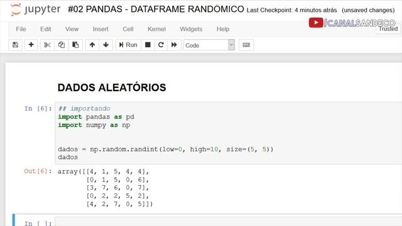Click the Out[6]: output prompt
The image size is (402, 226).
click(x=38, y=171)
